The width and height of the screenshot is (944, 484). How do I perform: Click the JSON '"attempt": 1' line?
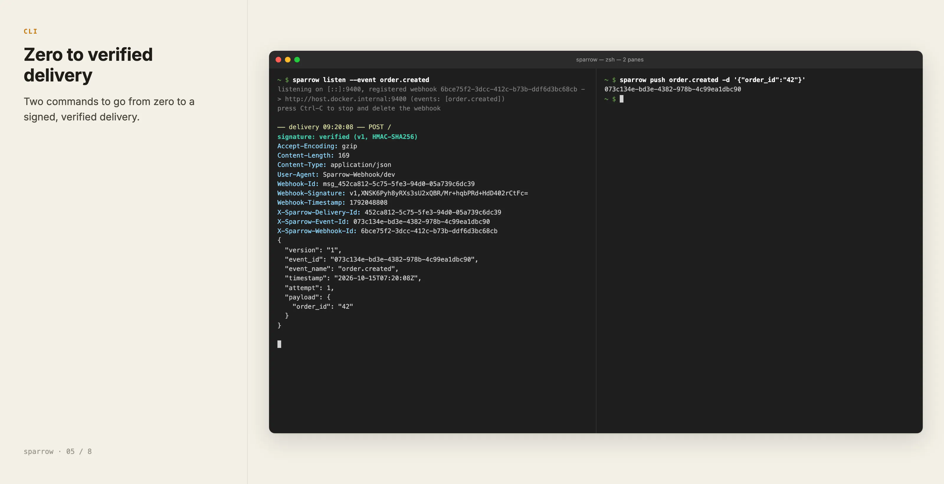[x=309, y=288]
